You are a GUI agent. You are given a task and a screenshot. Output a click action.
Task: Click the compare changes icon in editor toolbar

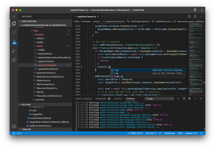189,17
